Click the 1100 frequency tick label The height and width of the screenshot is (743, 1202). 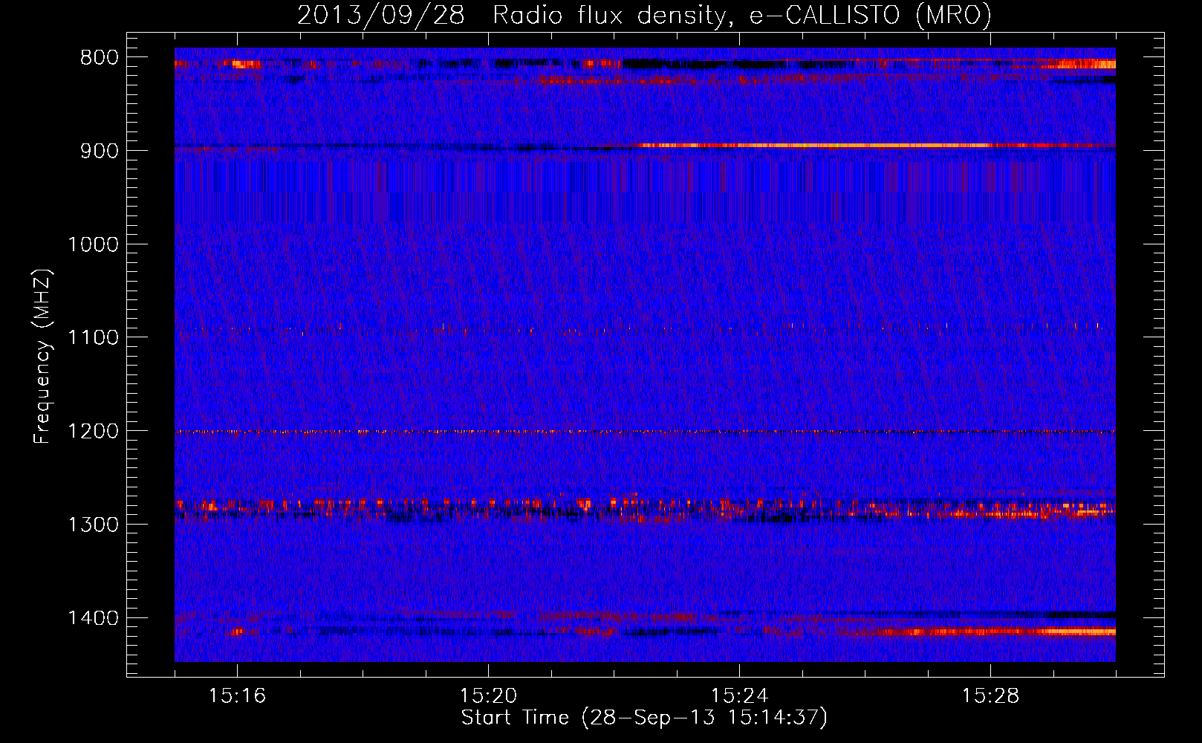click(x=93, y=338)
